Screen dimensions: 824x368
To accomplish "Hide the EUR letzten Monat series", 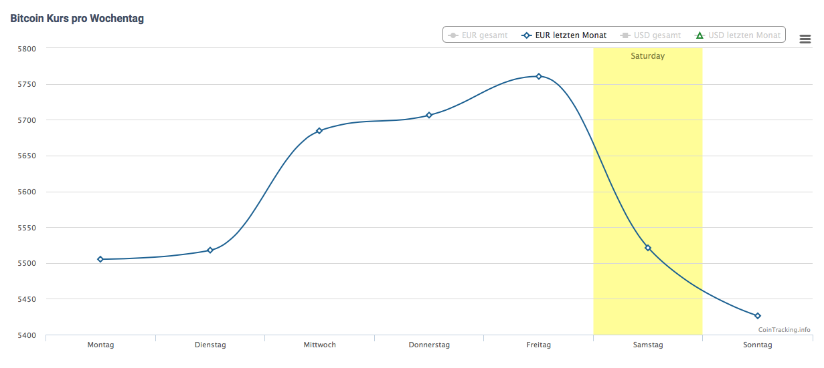I will pos(564,35).
